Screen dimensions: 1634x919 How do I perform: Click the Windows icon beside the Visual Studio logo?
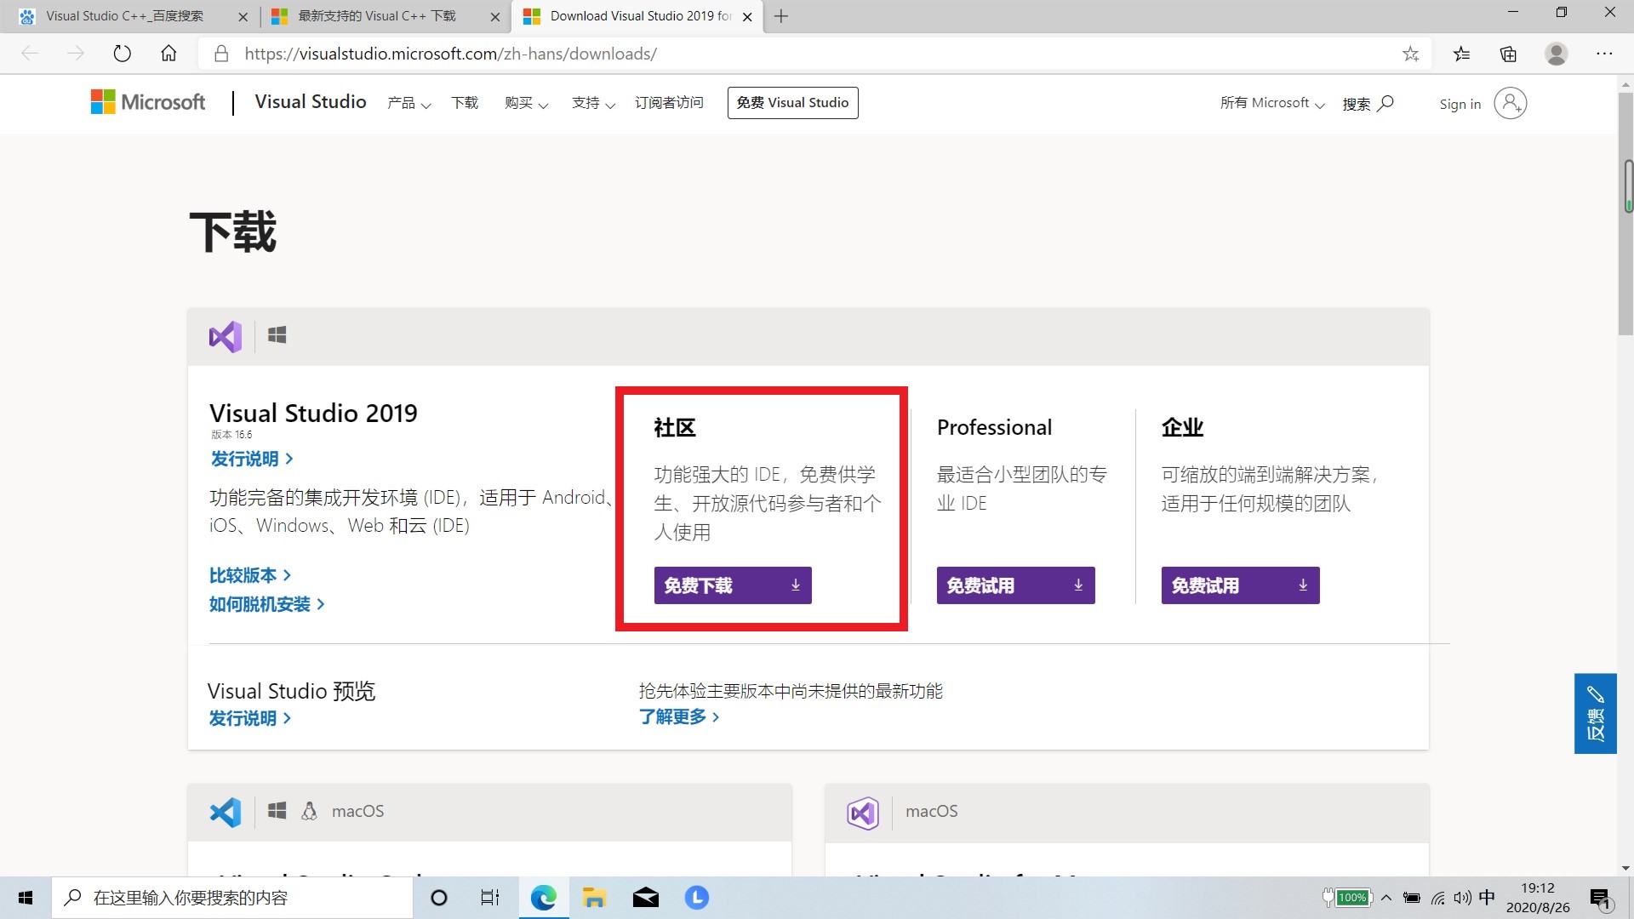(x=277, y=334)
